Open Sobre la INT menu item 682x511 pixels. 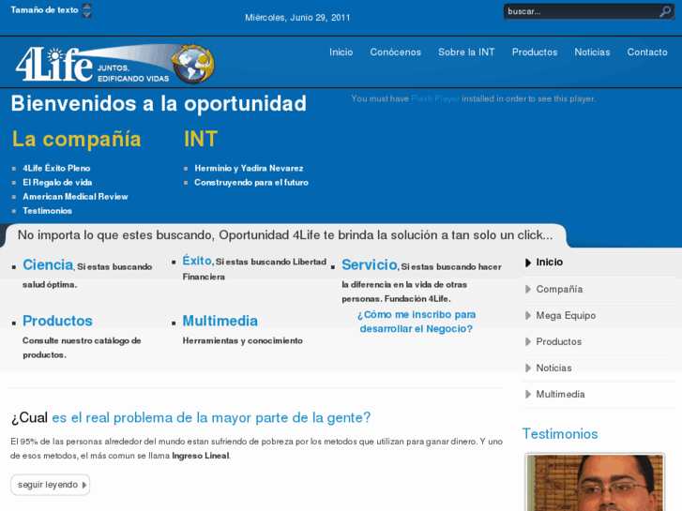coord(466,53)
